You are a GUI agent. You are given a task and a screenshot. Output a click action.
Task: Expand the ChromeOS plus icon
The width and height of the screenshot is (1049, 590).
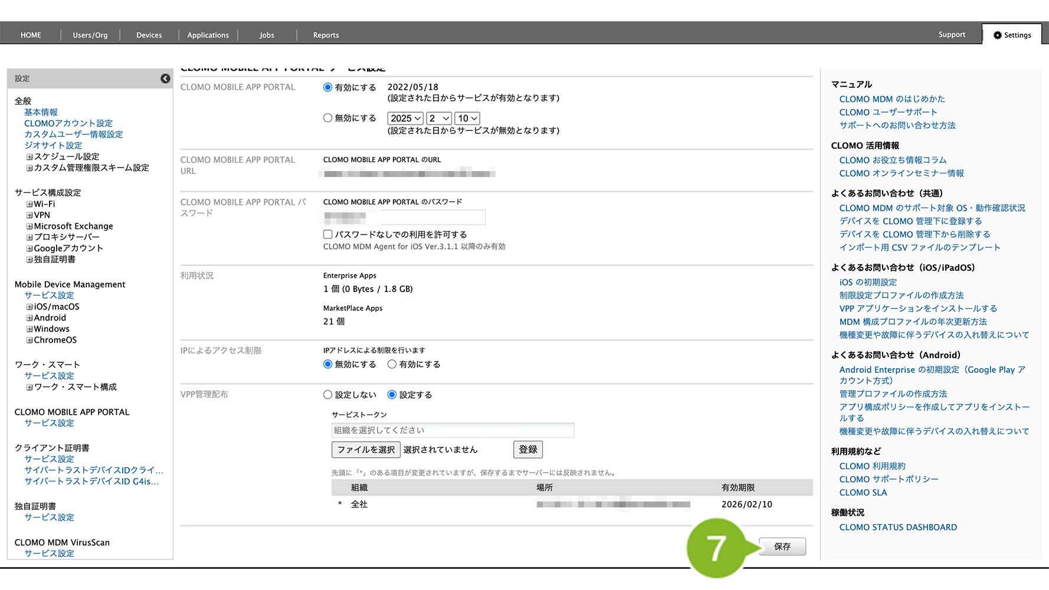coord(29,340)
